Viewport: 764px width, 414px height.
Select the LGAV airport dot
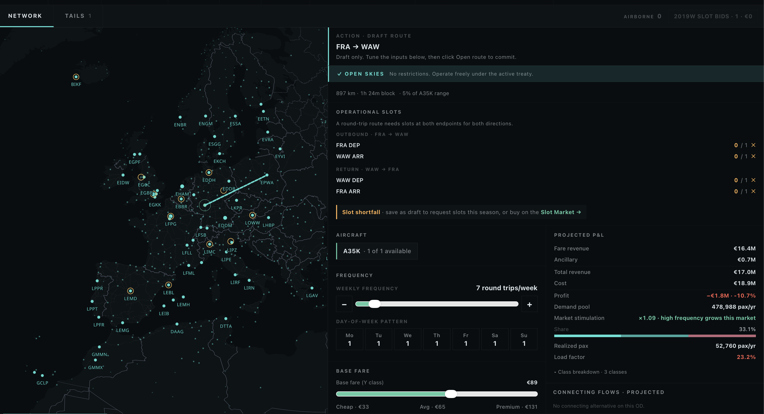point(312,288)
